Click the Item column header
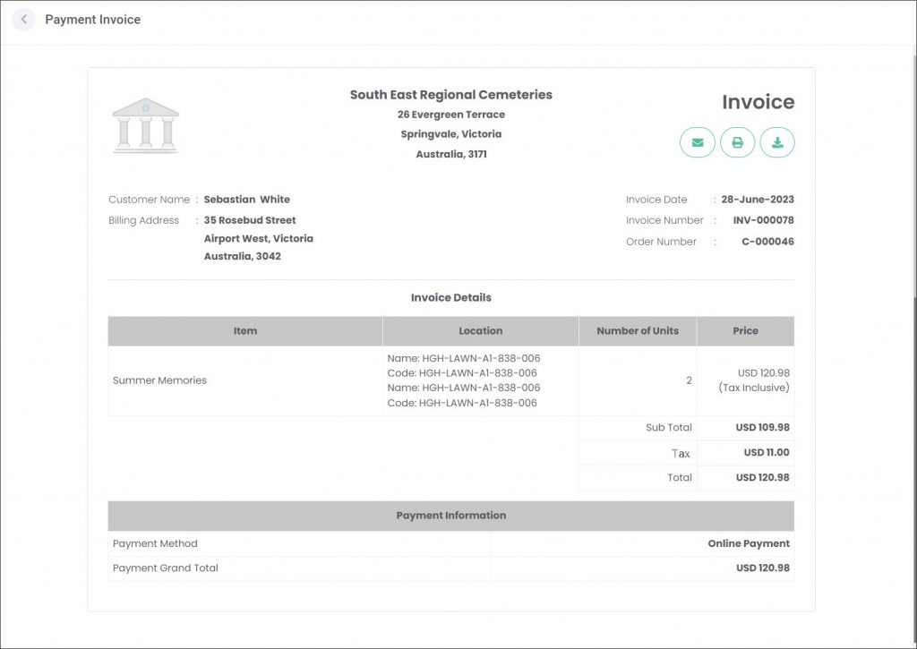 pyautogui.click(x=245, y=331)
